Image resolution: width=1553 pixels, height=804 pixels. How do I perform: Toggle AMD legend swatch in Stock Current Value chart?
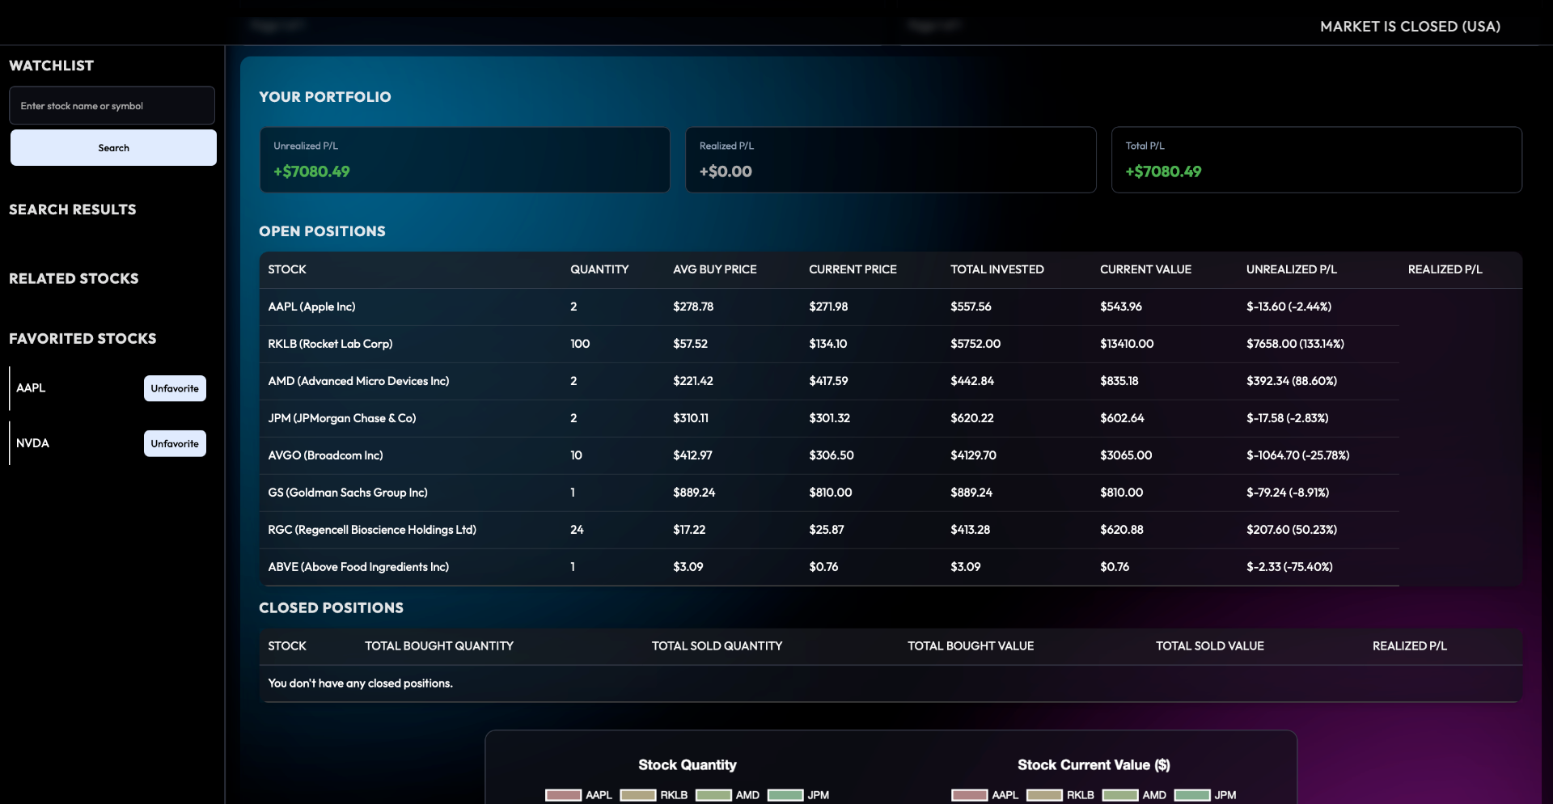coord(1120,795)
